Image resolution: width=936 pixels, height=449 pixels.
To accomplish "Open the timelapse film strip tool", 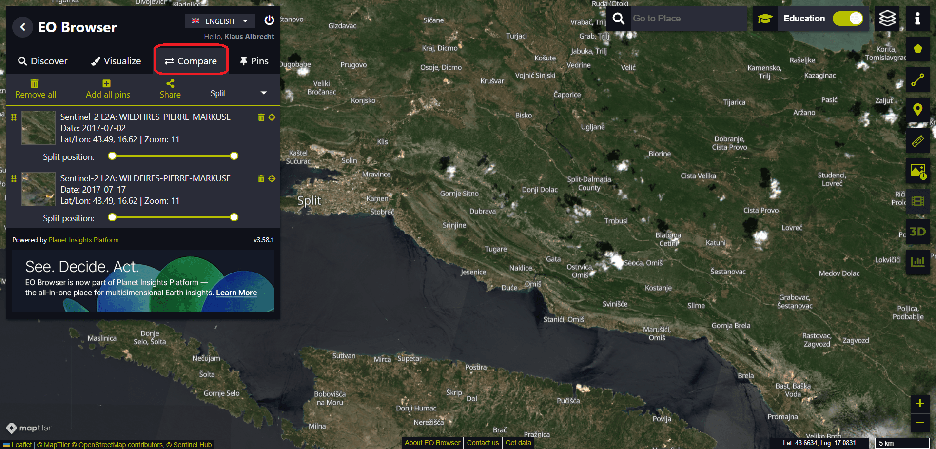I will pos(917,201).
